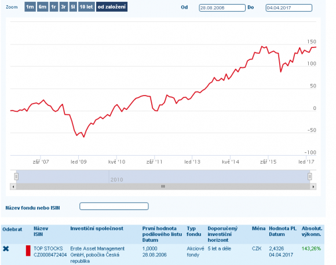Click the 'Název fondu nebo ISIN' search field
The height and width of the screenshot is (265, 336).
[114, 207]
